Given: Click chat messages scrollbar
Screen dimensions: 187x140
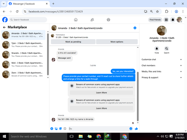Looking at the screenshot, I should coord(138,96).
